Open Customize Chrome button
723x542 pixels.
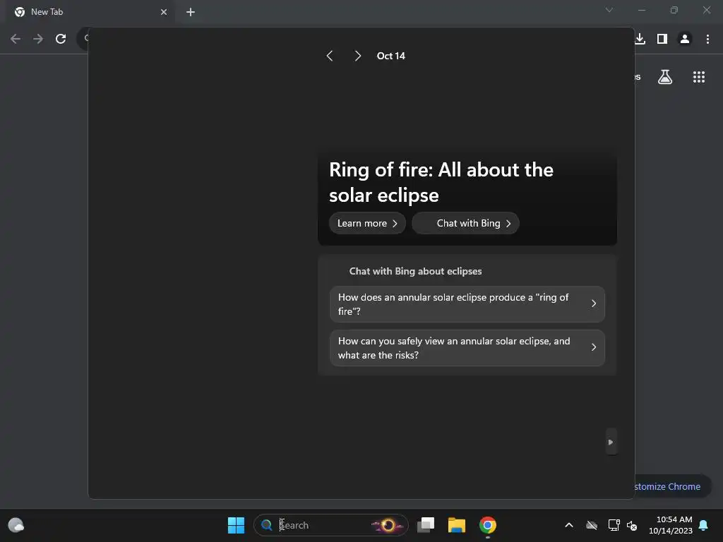(672, 486)
